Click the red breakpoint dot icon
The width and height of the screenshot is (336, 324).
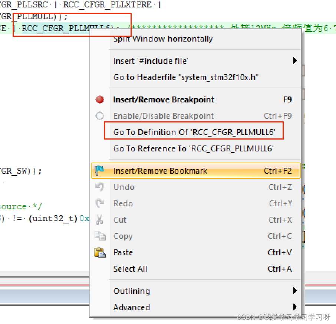pos(100,99)
